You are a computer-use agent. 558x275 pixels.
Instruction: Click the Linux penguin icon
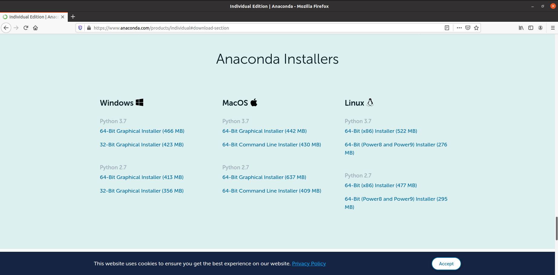click(370, 102)
